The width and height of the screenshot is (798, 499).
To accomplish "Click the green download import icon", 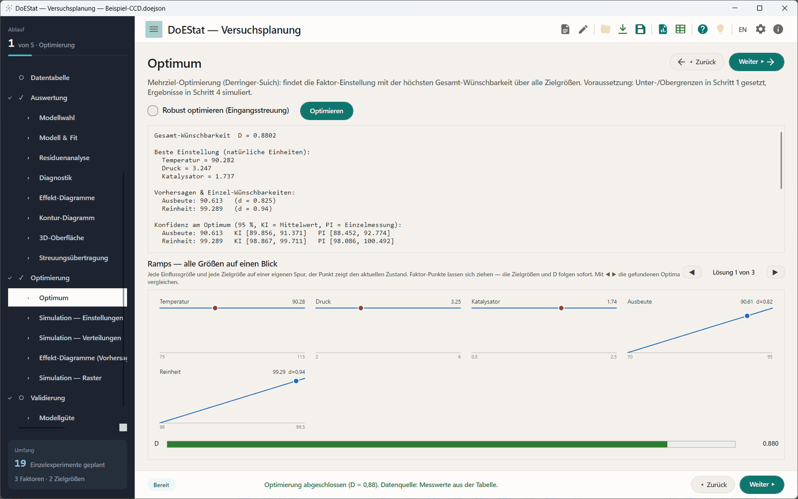I will [x=622, y=29].
